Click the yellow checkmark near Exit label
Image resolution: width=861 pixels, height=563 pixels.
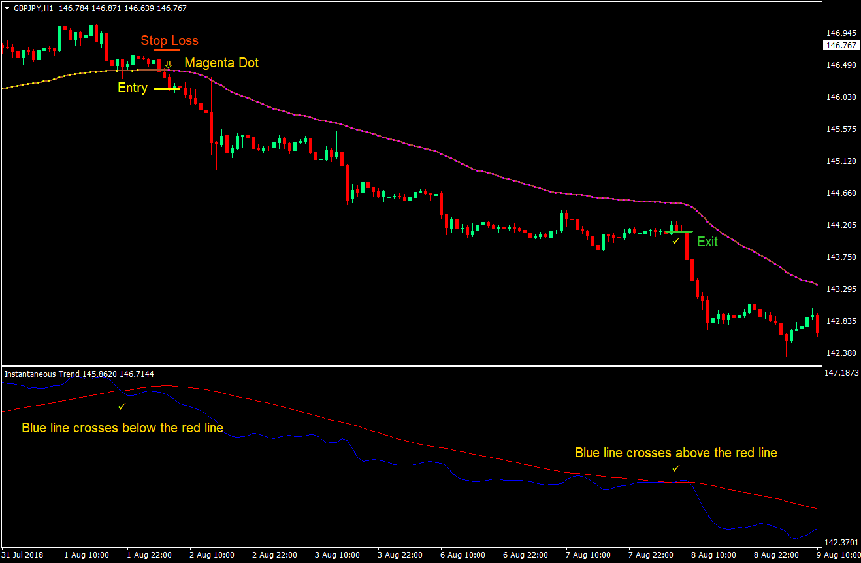tap(675, 241)
